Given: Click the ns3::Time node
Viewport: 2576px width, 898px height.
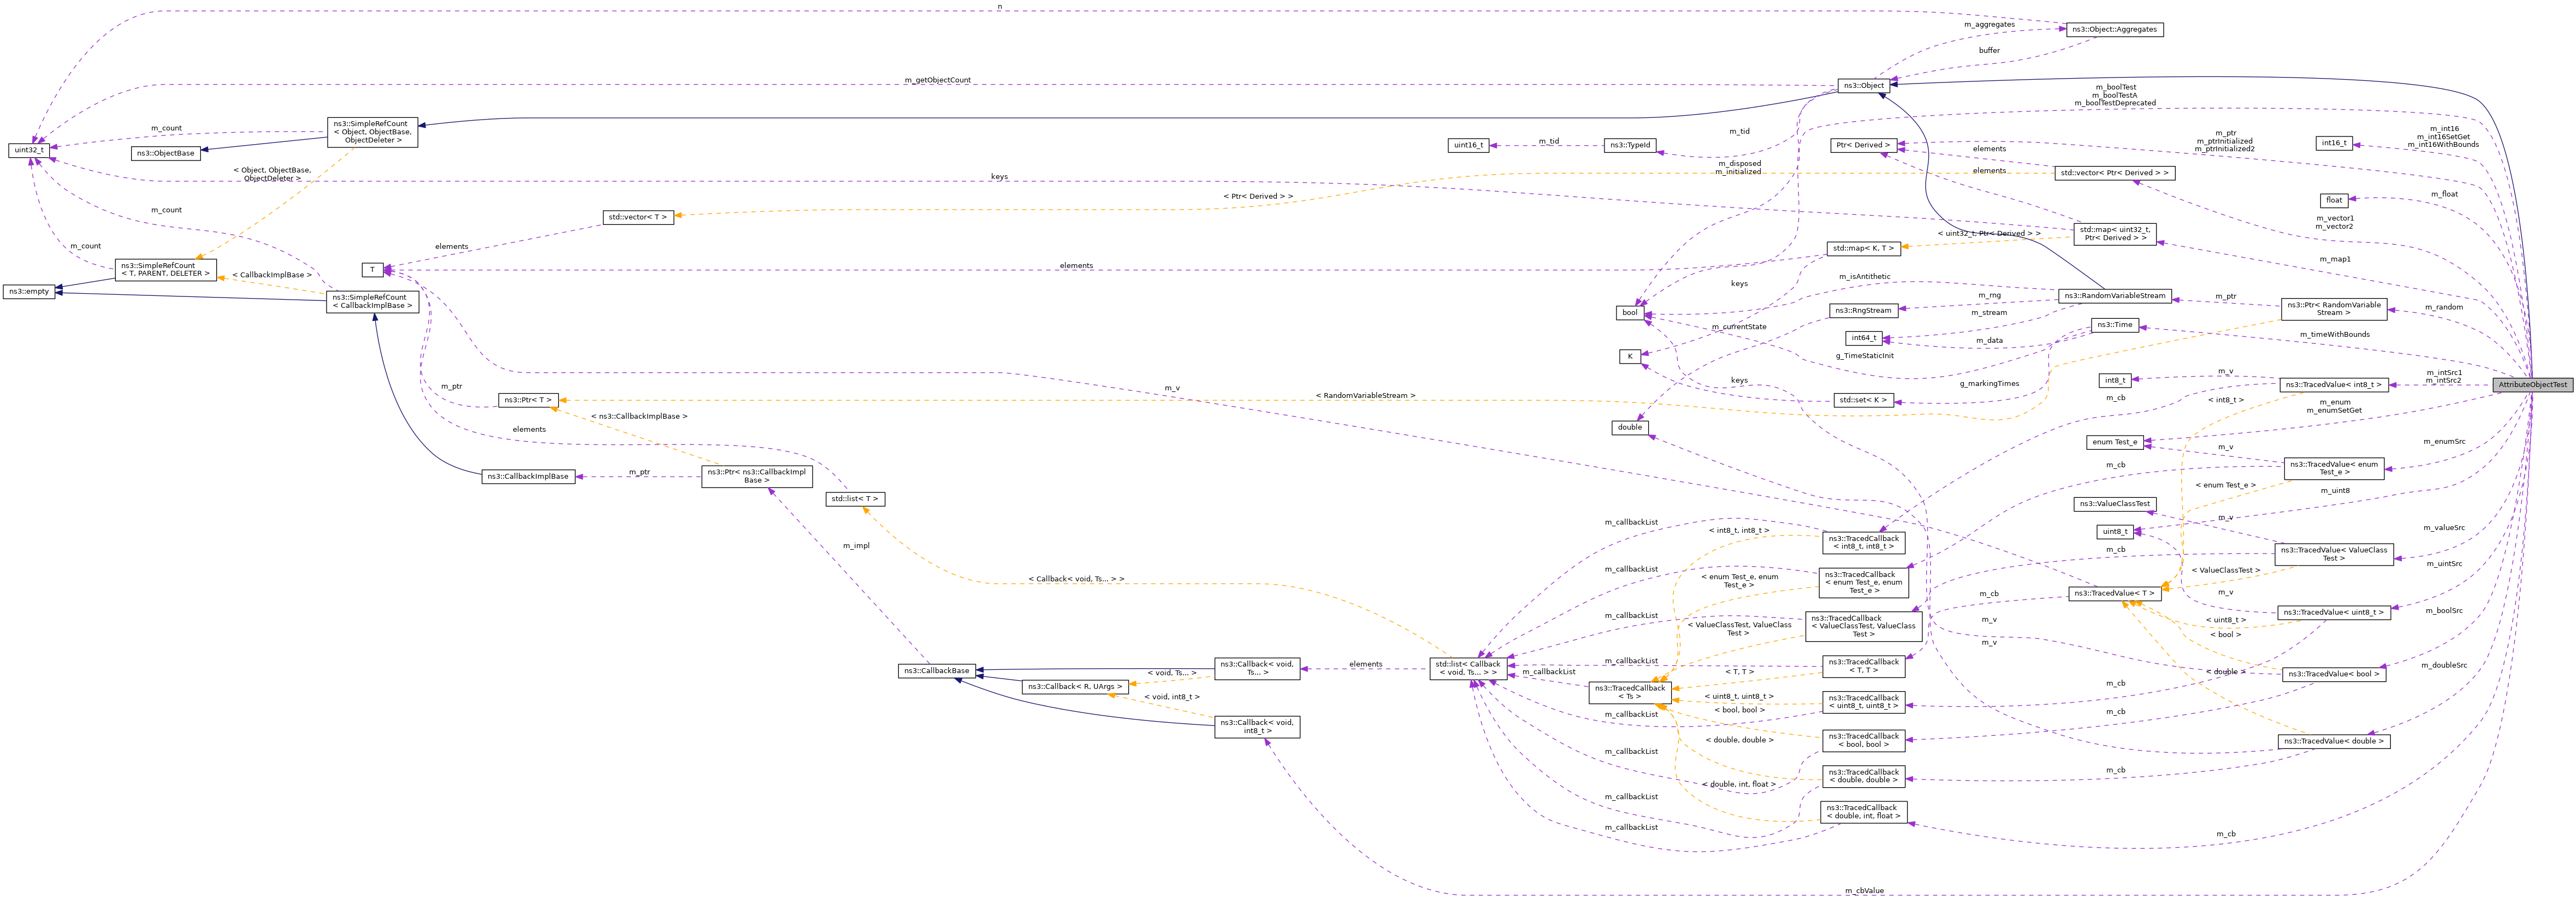Looking at the screenshot, I should (2115, 325).
